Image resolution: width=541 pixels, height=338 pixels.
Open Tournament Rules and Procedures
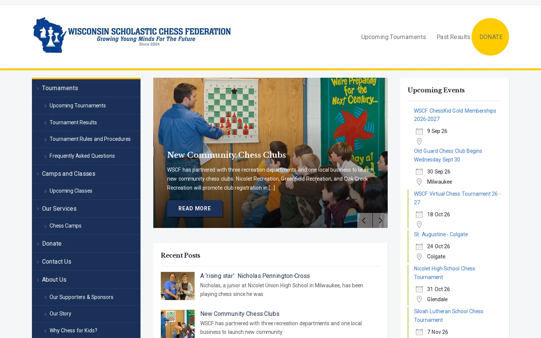(x=86, y=139)
